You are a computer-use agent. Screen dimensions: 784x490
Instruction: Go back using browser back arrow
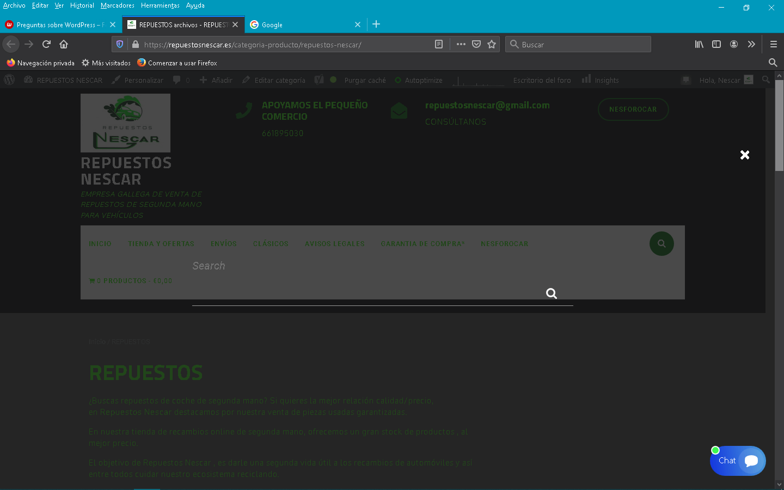point(11,44)
